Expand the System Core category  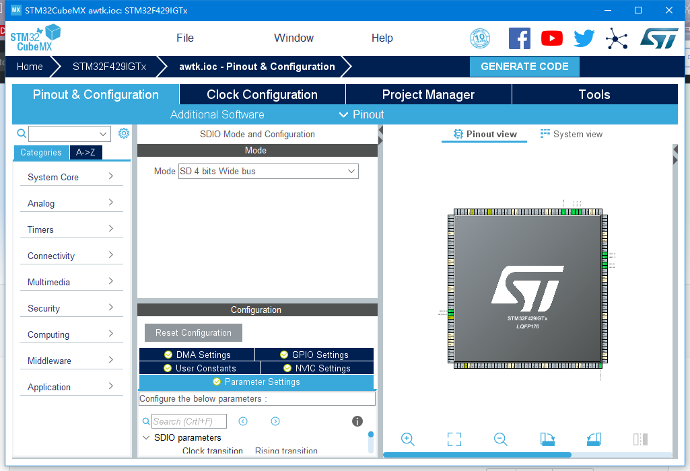(x=71, y=177)
